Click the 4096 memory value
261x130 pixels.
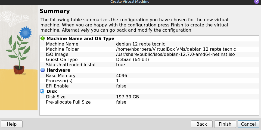(x=122, y=75)
